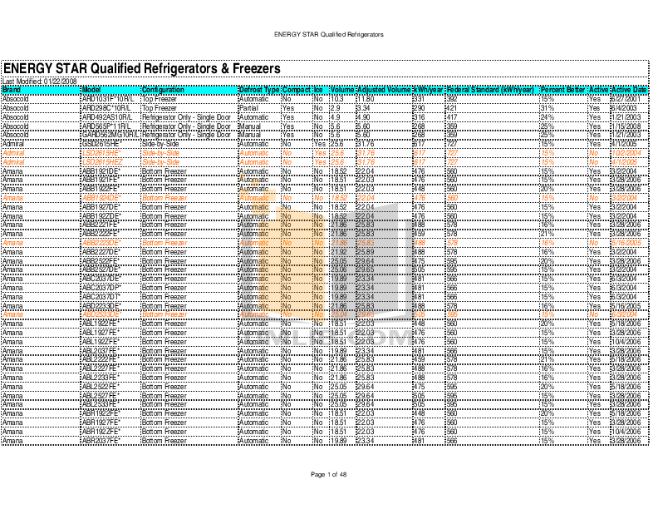
Task: Click the 31% Percent Better cell
Action: pyautogui.click(x=547, y=107)
